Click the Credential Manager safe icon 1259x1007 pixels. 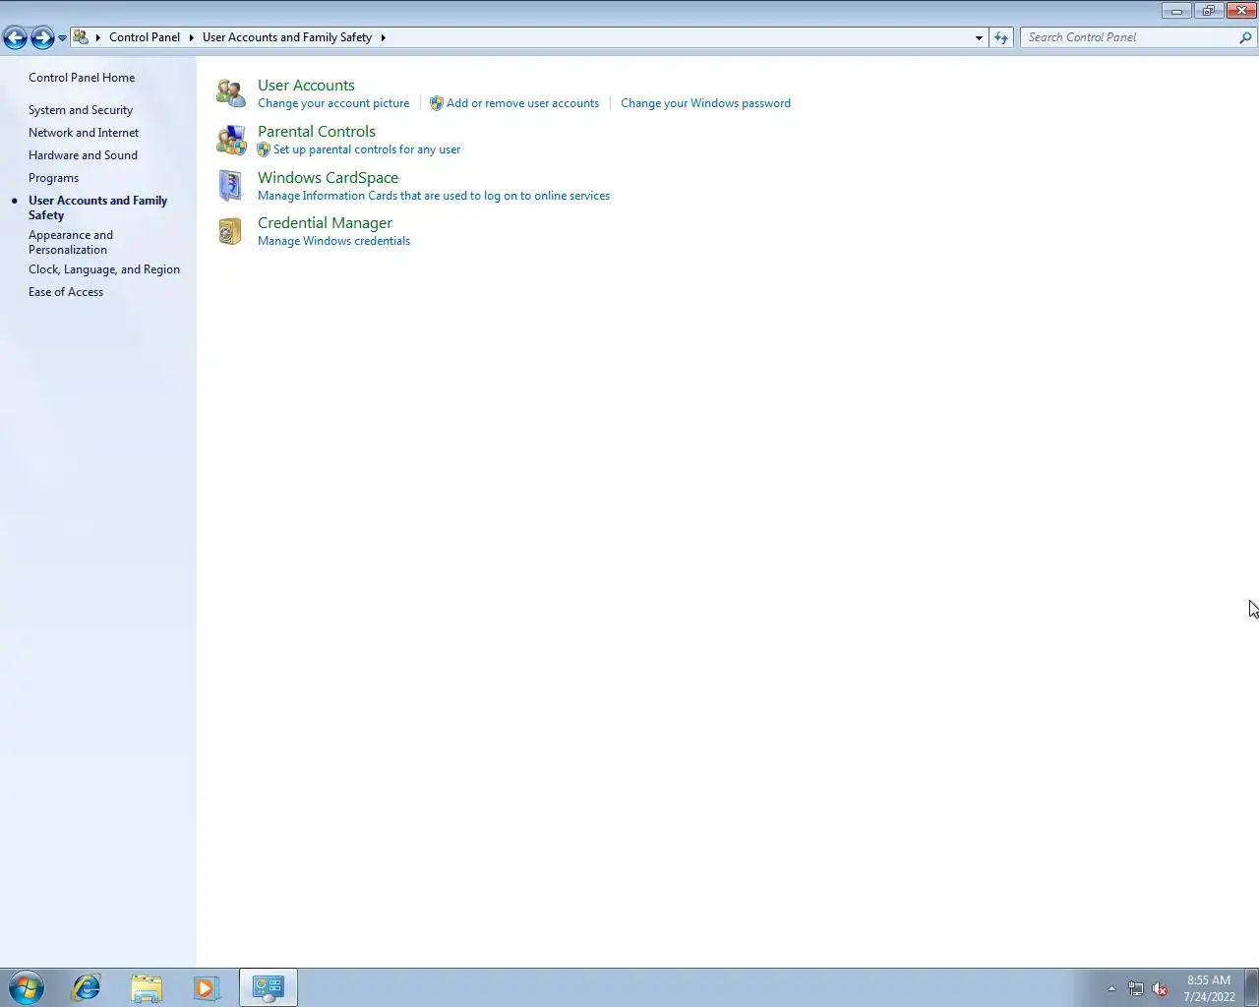click(x=230, y=231)
